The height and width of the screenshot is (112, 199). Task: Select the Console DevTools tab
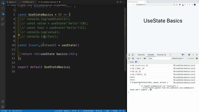click(x=150, y=55)
